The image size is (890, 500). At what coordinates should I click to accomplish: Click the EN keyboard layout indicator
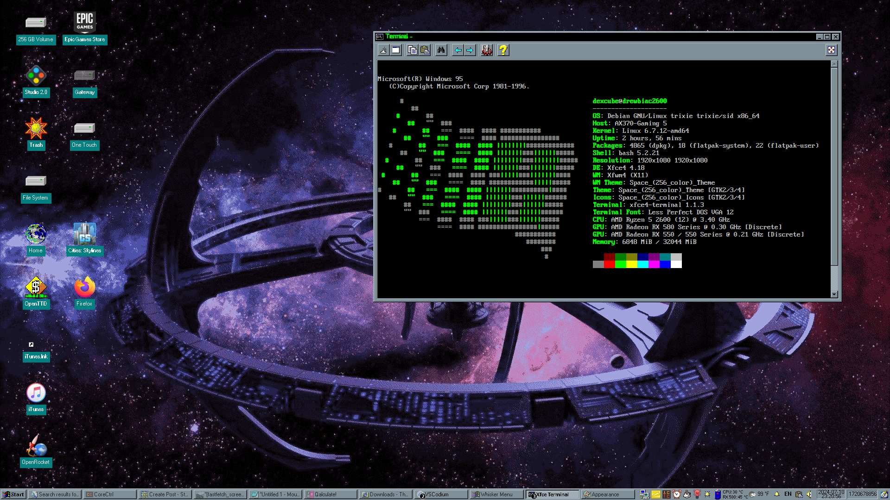788,494
